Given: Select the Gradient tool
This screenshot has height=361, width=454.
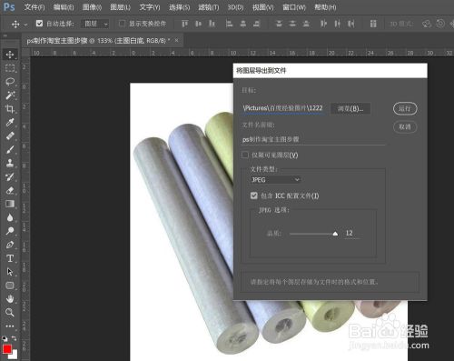Looking at the screenshot, I should [x=10, y=204].
